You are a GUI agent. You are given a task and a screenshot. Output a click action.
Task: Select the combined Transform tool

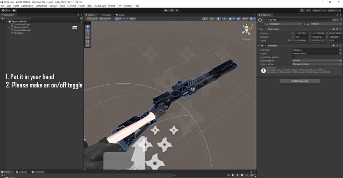(88, 45)
